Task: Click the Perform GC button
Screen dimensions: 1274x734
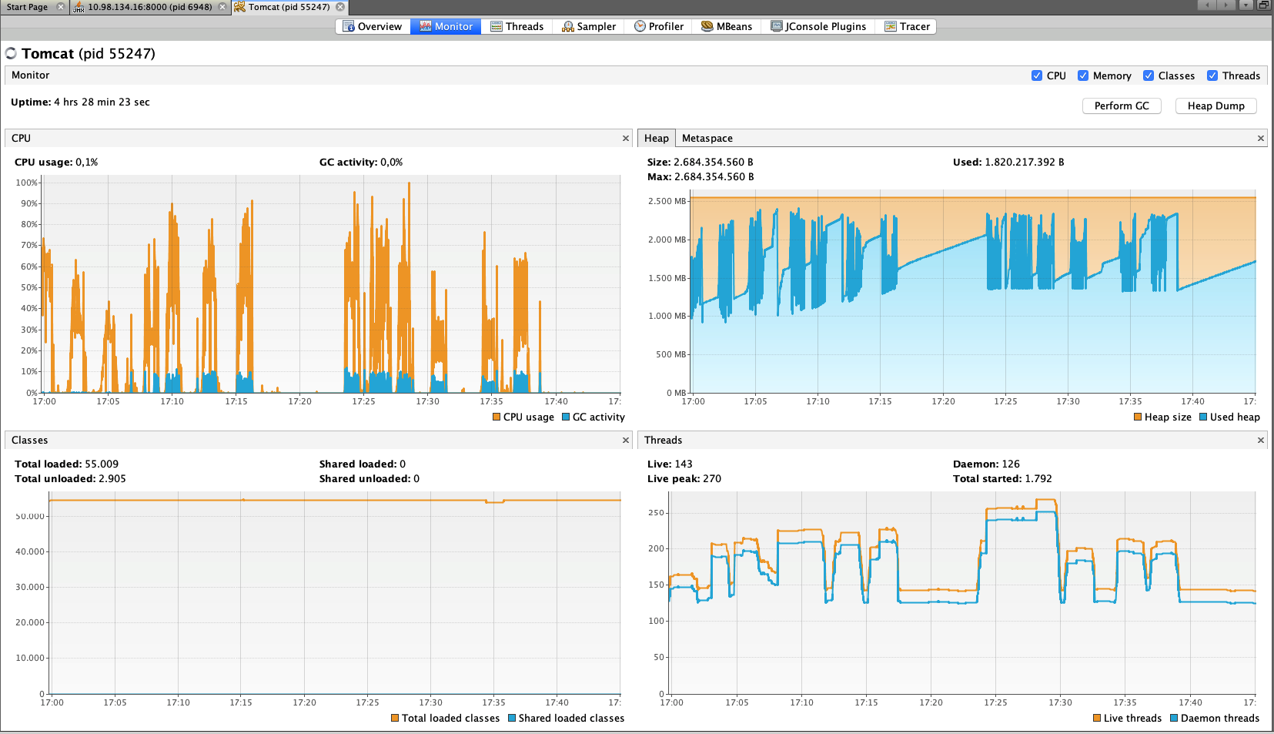Action: click(x=1122, y=106)
